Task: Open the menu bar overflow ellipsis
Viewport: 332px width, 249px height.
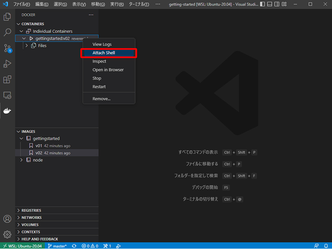Action: [158, 4]
